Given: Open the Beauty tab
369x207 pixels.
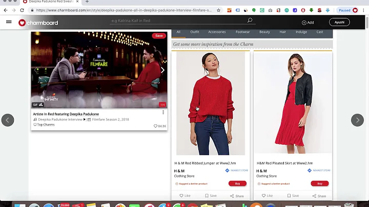Looking at the screenshot, I should pos(264,32).
